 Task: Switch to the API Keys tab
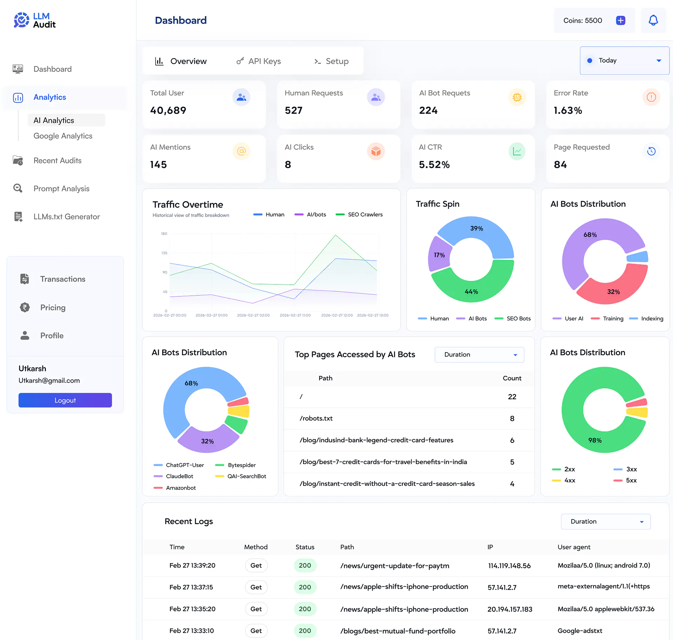259,61
